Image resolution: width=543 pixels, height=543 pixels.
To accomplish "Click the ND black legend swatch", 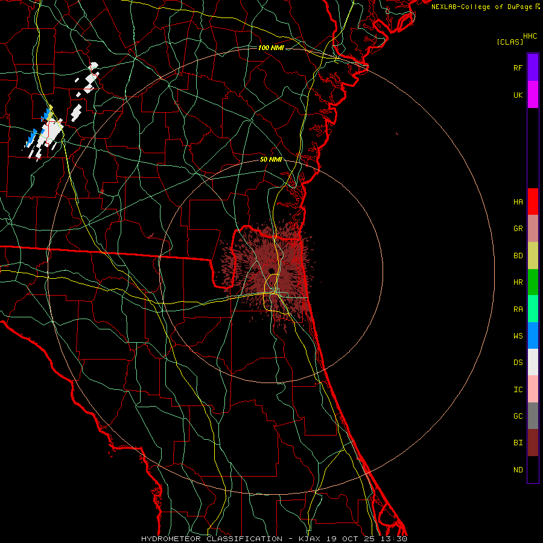I will pos(533,469).
